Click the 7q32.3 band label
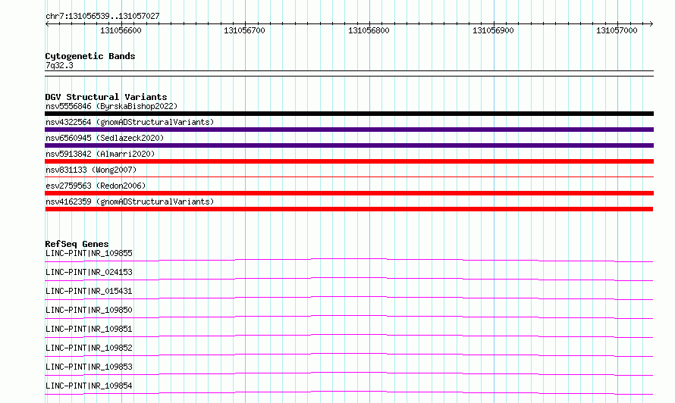This screenshot has width=675, height=403. (59, 65)
